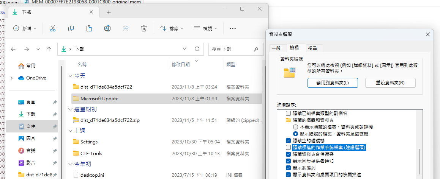Click pin icon next to 音樂
The width and height of the screenshot is (440, 179).
[55, 151]
